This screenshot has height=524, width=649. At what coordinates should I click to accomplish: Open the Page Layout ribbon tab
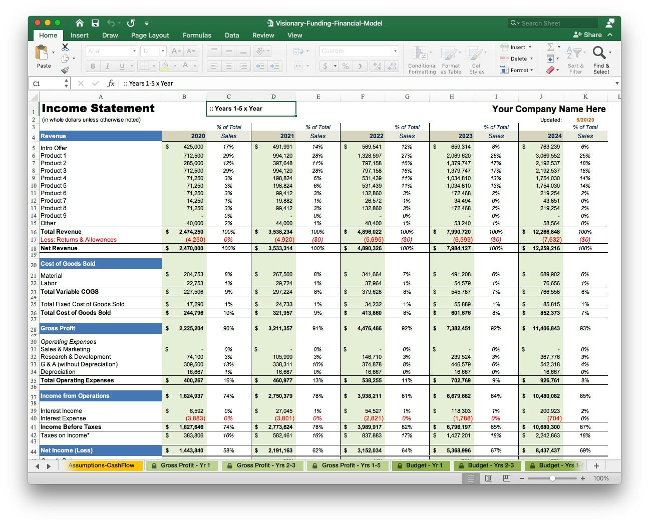pos(150,35)
